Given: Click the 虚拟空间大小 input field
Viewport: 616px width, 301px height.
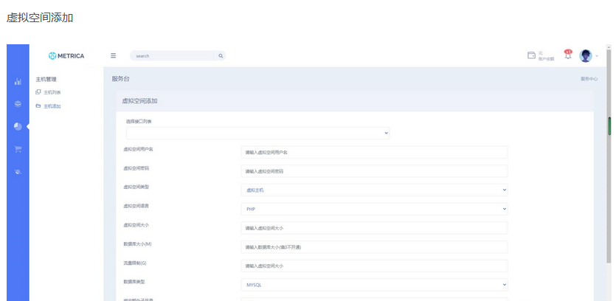Looking at the screenshot, I should click(x=374, y=228).
